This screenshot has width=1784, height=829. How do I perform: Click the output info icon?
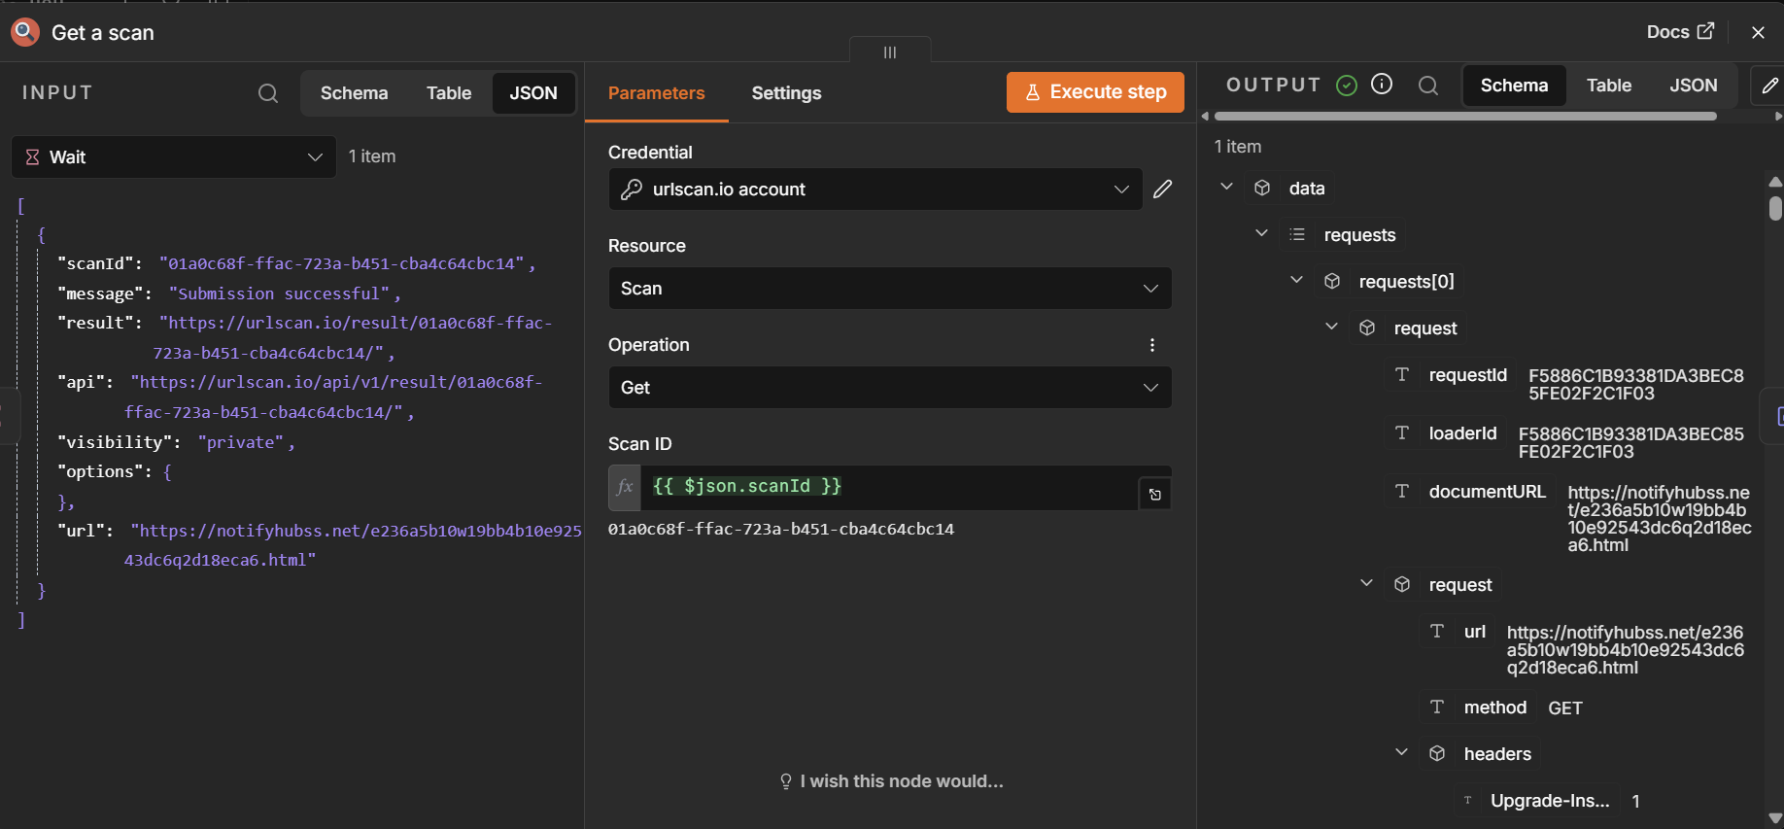1382,85
